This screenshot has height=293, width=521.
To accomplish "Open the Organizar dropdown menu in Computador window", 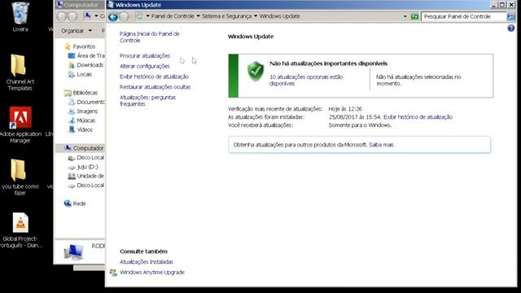I will point(77,31).
